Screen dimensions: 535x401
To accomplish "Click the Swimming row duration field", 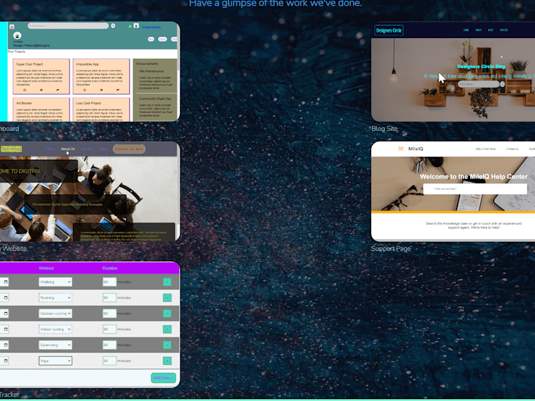I will coord(110,345).
